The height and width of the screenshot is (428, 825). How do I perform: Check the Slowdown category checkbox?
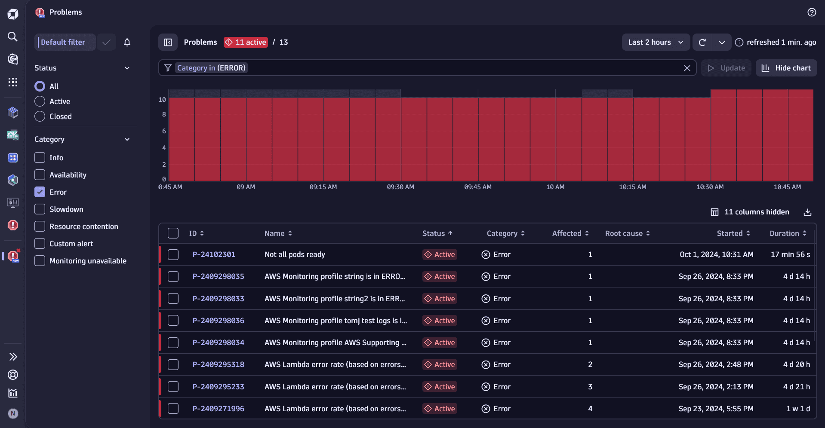tap(40, 209)
